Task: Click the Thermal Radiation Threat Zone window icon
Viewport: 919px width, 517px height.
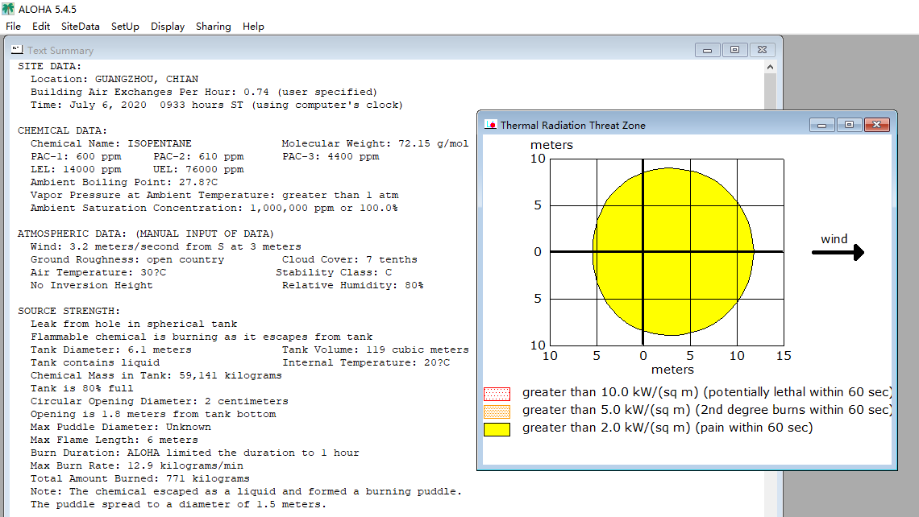Action: point(491,125)
